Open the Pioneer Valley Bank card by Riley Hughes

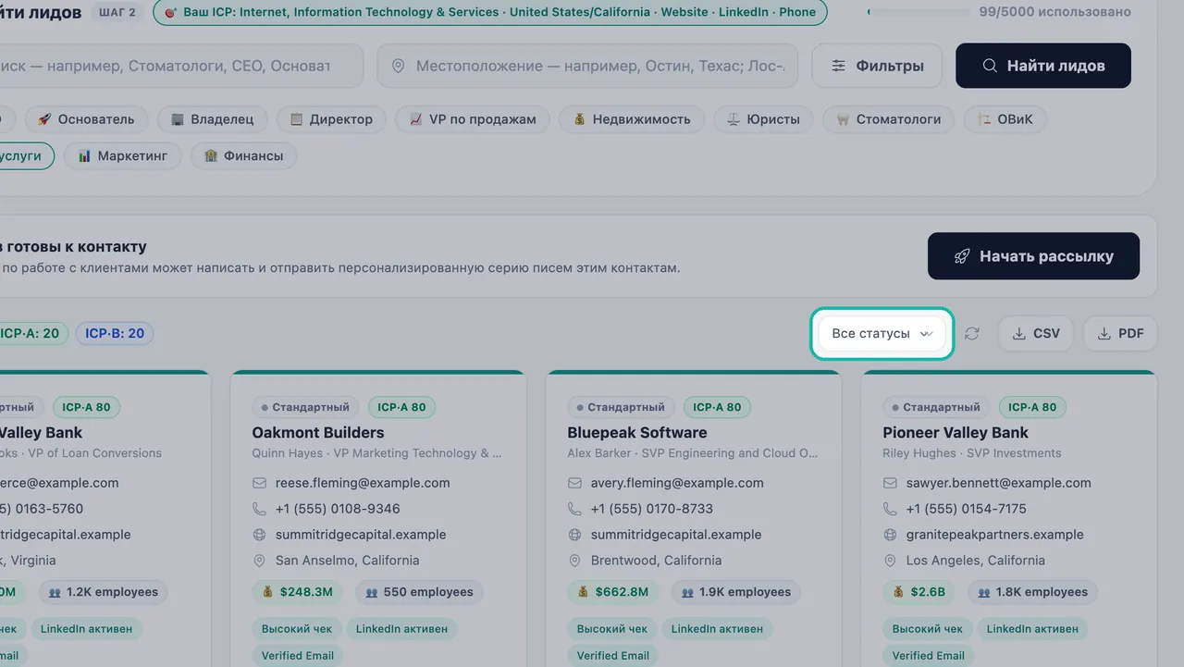956,432
